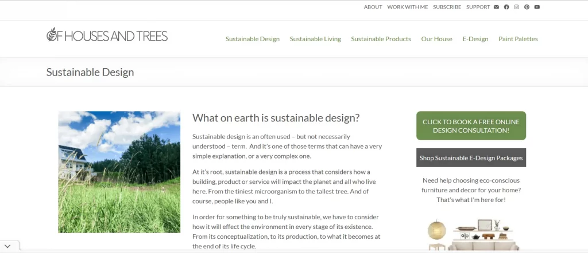Click the grassy field house photo
This screenshot has height=253, width=588.
[119, 172]
